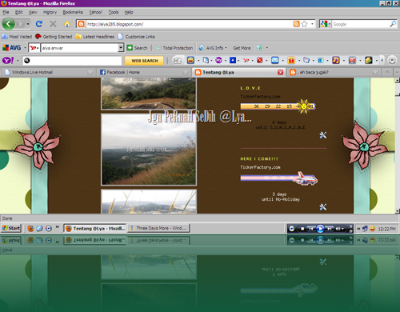This screenshot has width=400, height=312.
Task: Expand the AVG search box dropdown arrow
Action: point(121,48)
